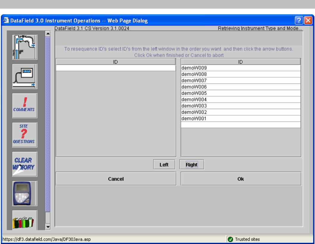Click the right table ID column header

[x=240, y=62]
